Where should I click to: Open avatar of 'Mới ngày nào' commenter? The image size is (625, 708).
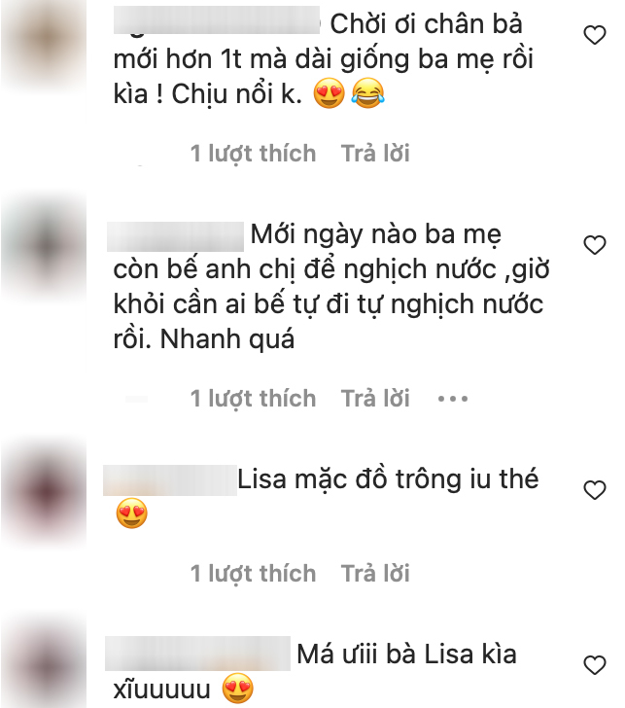click(44, 246)
